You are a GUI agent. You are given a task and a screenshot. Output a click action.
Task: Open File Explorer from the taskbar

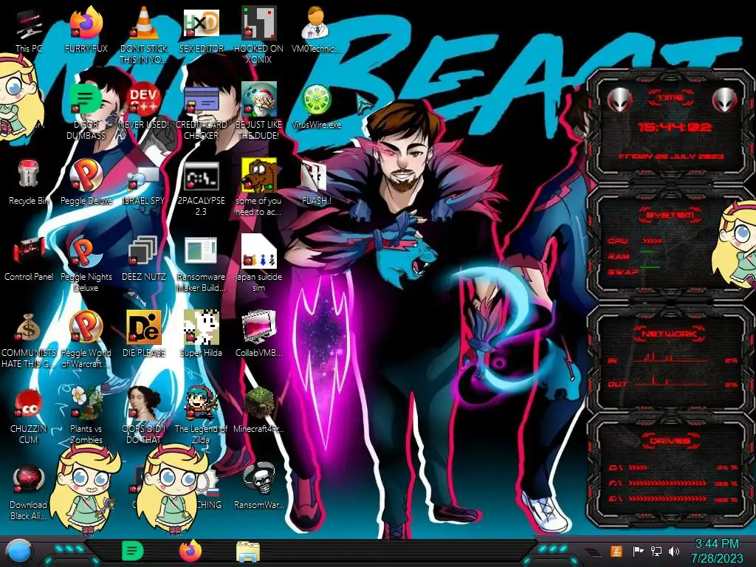(x=248, y=551)
